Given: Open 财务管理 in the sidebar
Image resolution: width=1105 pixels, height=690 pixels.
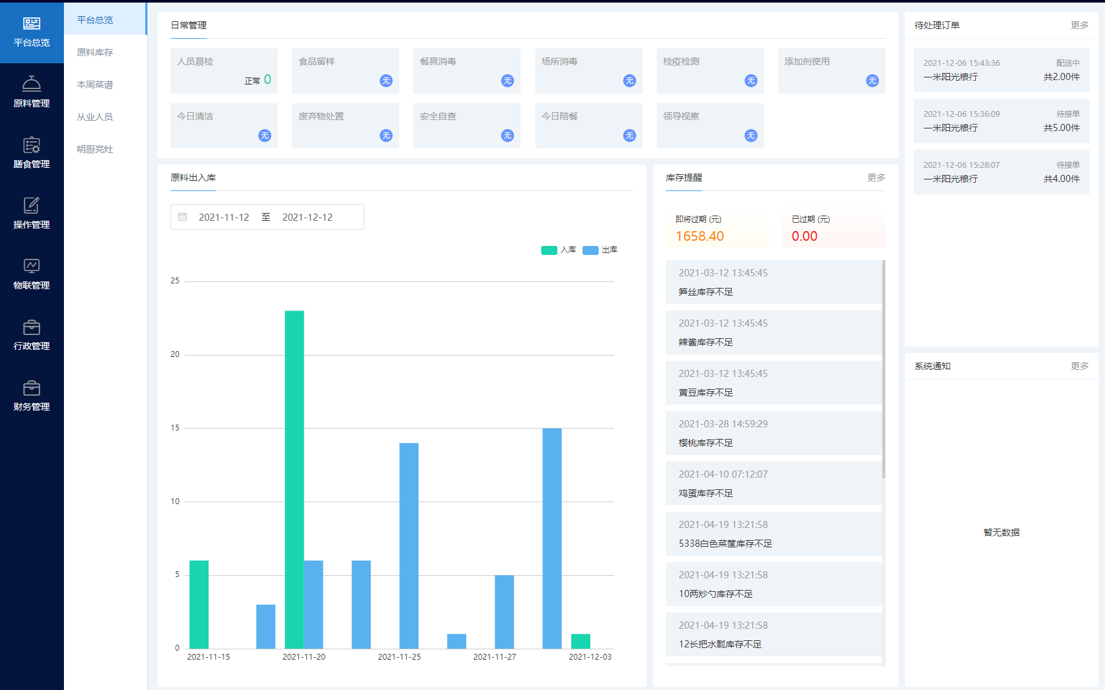Looking at the screenshot, I should (32, 389).
